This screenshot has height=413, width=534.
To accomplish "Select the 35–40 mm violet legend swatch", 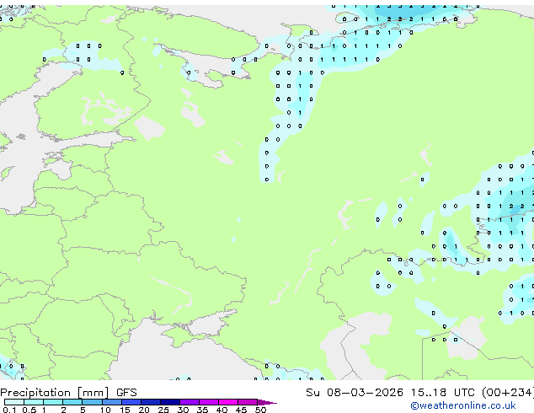I will point(209,402).
